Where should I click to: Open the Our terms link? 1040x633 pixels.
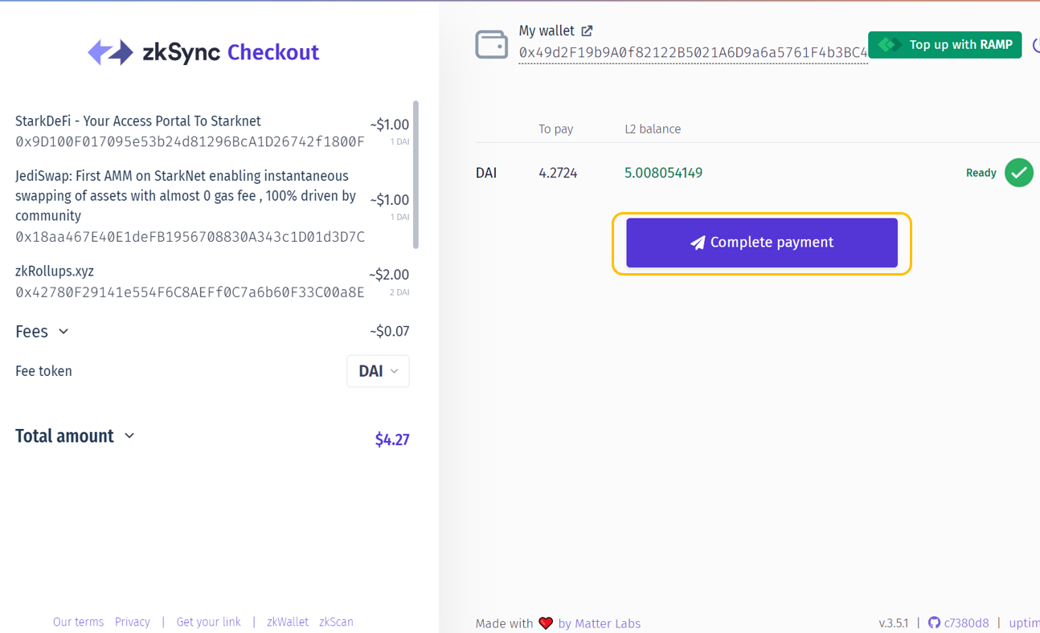pos(78,622)
